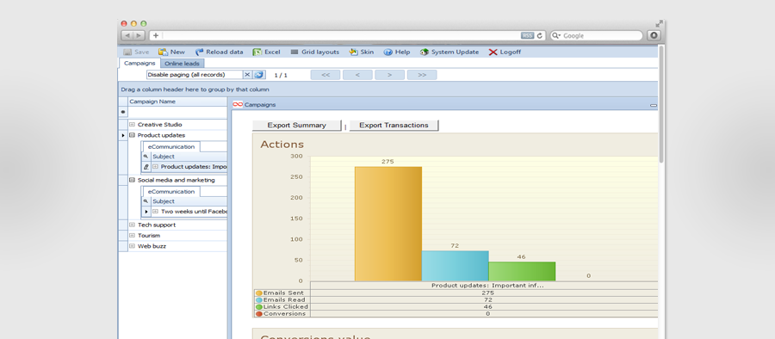Click the orange Emails Sent legend swatch

(x=259, y=293)
